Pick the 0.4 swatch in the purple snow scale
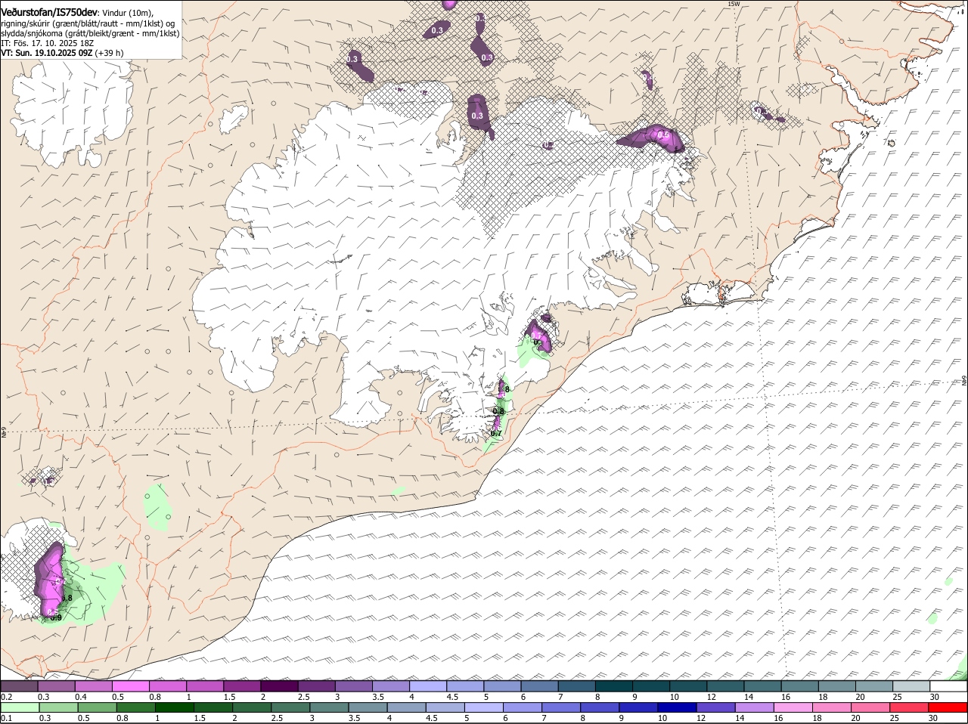Viewport: 968px width, 724px height. [x=93, y=685]
